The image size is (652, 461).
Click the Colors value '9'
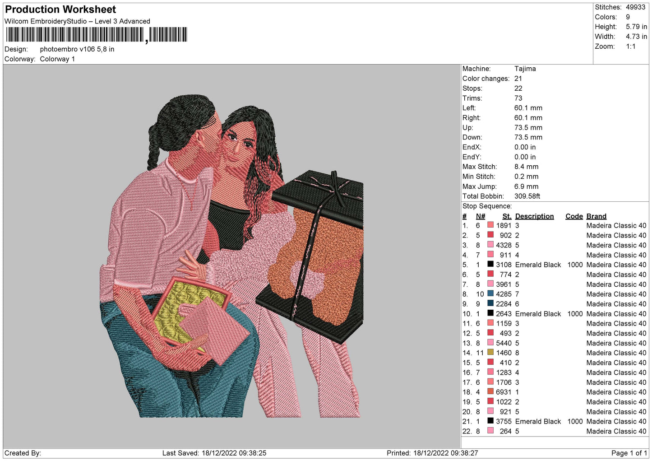(x=628, y=17)
